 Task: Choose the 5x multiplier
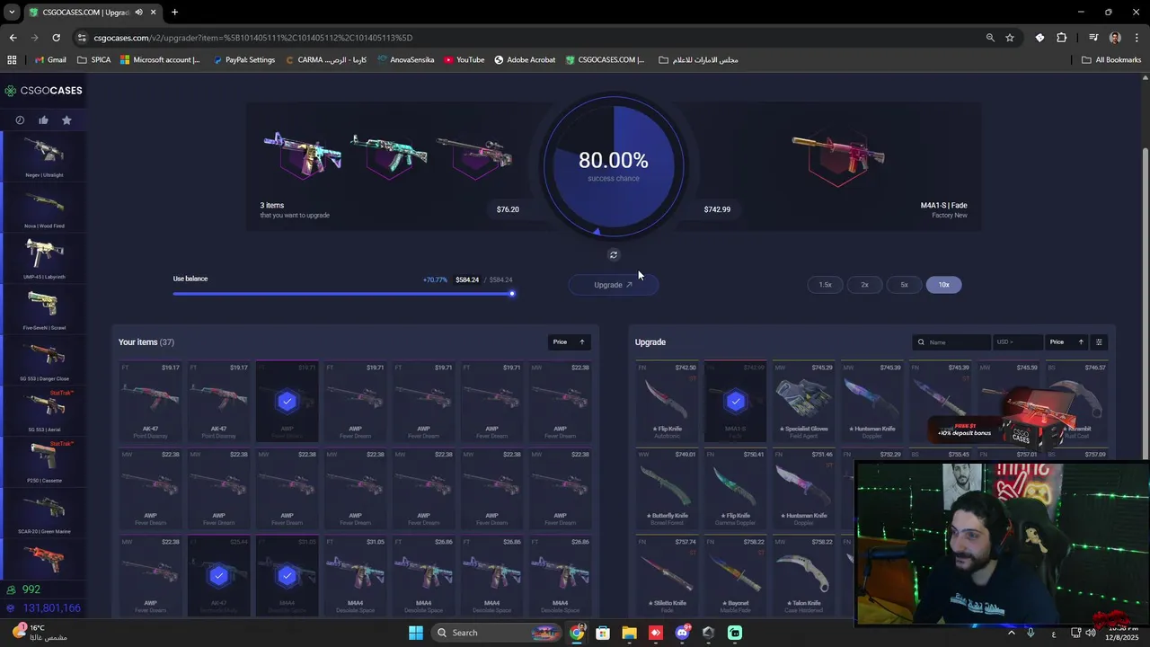(x=904, y=285)
